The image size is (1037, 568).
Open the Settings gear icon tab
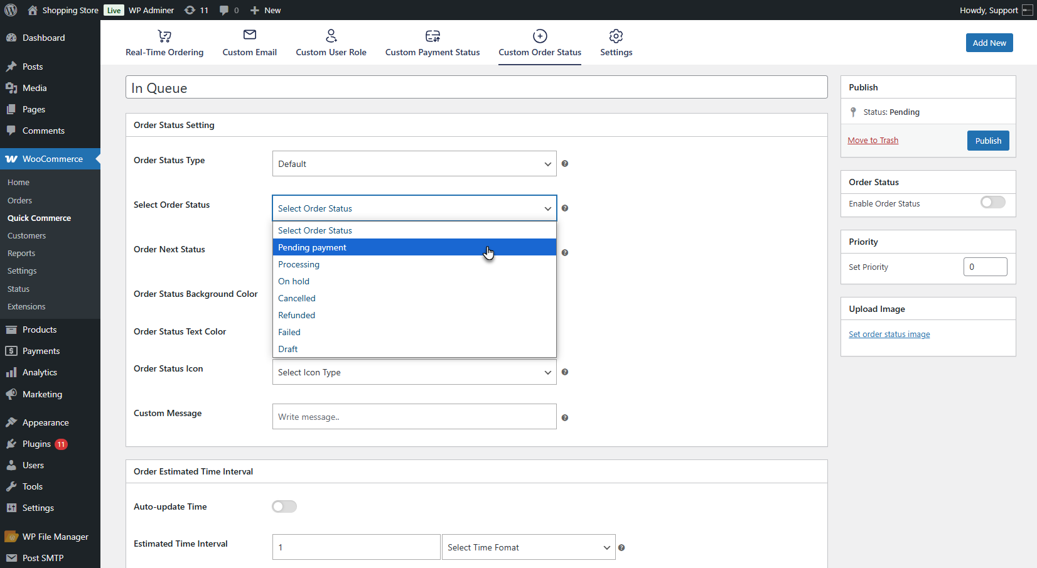coord(616,36)
